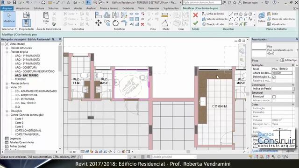Image resolution: width=299 pixels, height=168 pixels.
Task: Select the Mirror draw axis tool
Action: 124,15
